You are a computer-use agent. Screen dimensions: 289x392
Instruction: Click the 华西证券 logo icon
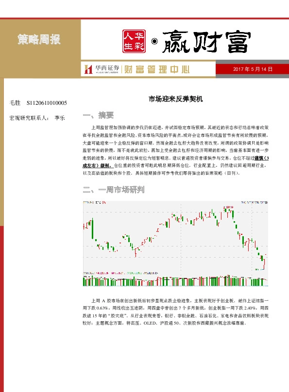click(88, 69)
